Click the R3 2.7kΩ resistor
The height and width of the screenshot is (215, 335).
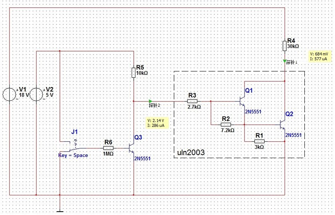point(192,101)
